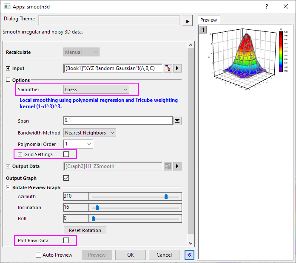The height and width of the screenshot is (263, 296).
Task: Click the Output Data options icon
Action: tap(168, 166)
